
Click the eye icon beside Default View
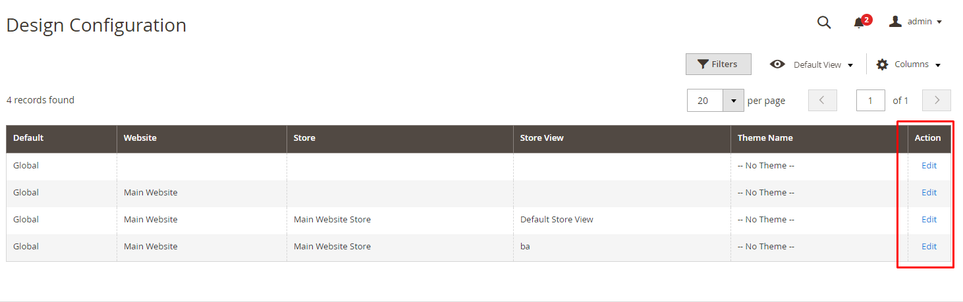tap(777, 64)
